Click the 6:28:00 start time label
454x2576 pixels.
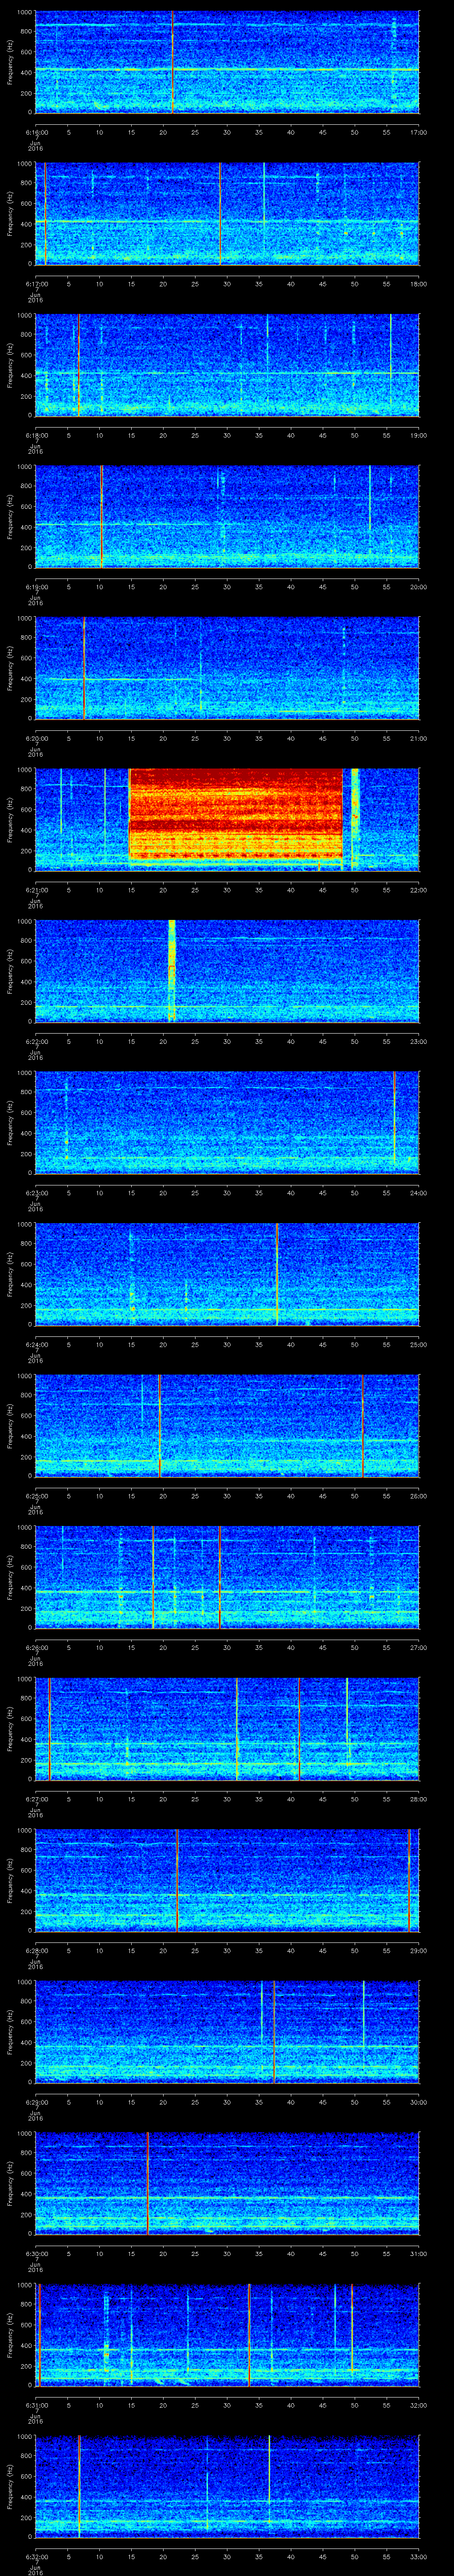tap(36, 1950)
